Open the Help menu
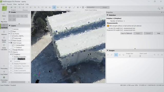 point(27,4)
